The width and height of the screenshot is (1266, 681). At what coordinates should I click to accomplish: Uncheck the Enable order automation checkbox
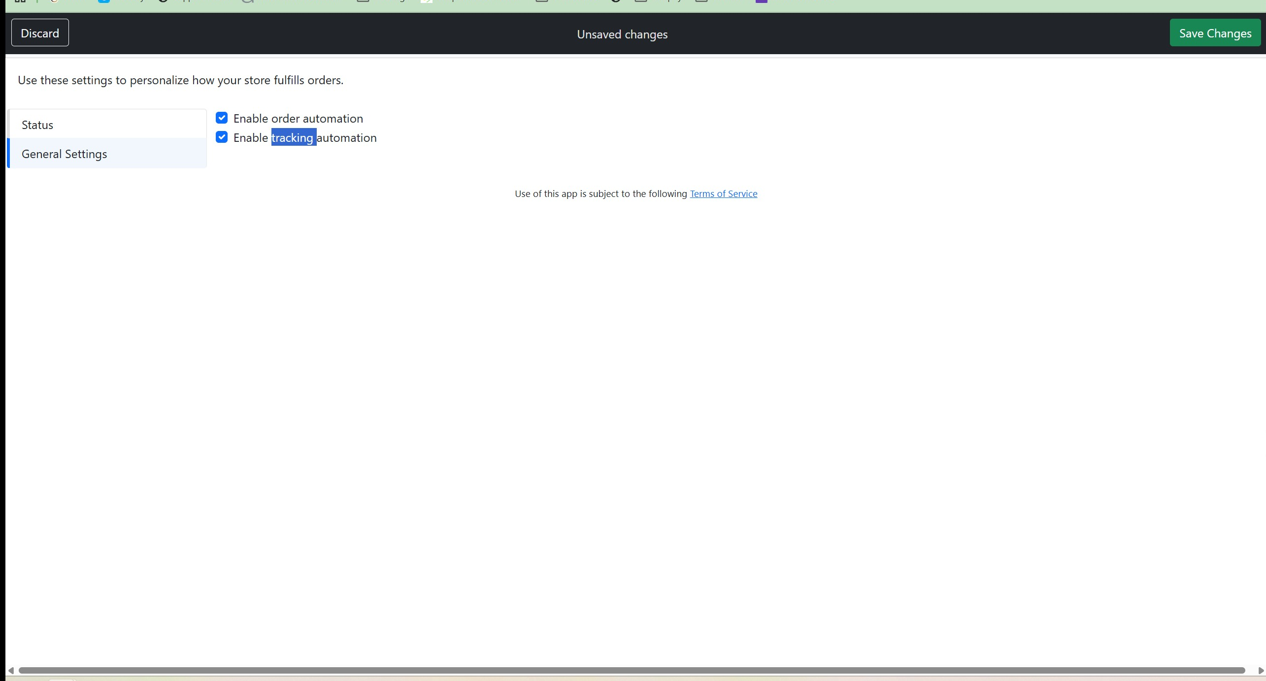point(222,118)
